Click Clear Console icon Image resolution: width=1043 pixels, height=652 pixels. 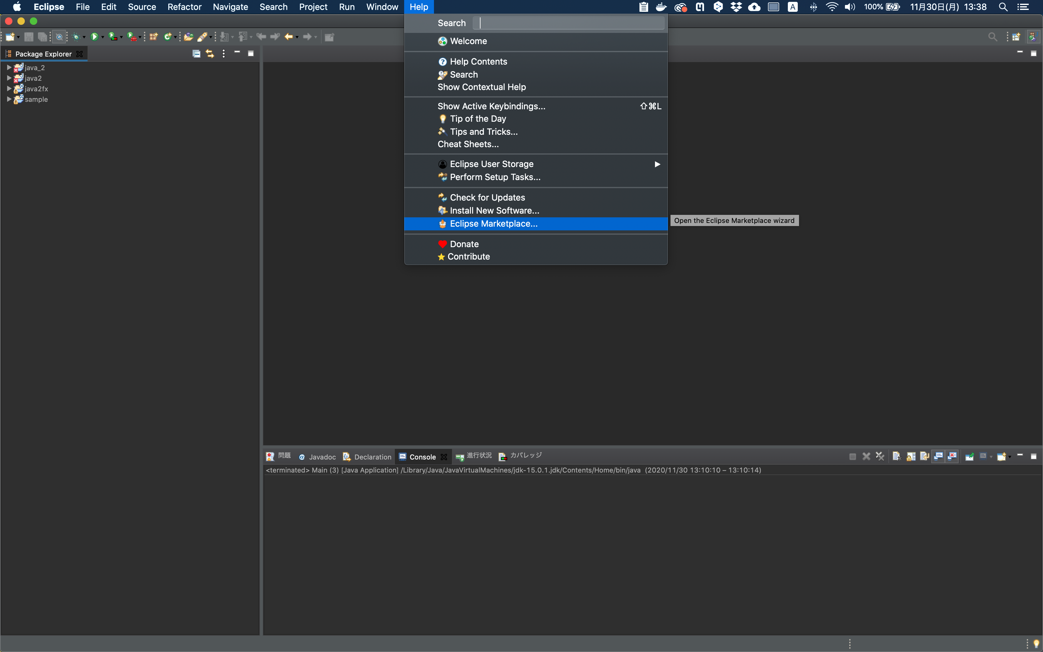pos(896,456)
